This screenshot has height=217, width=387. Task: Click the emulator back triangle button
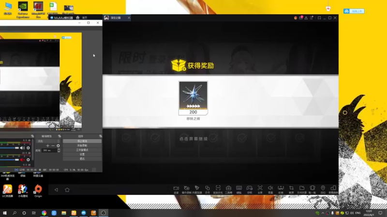[56, 190]
